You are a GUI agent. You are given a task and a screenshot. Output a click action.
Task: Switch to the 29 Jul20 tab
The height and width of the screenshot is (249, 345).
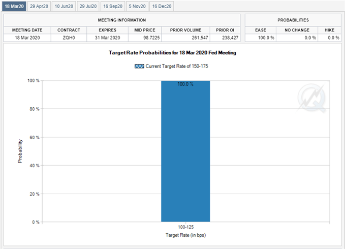pos(88,7)
